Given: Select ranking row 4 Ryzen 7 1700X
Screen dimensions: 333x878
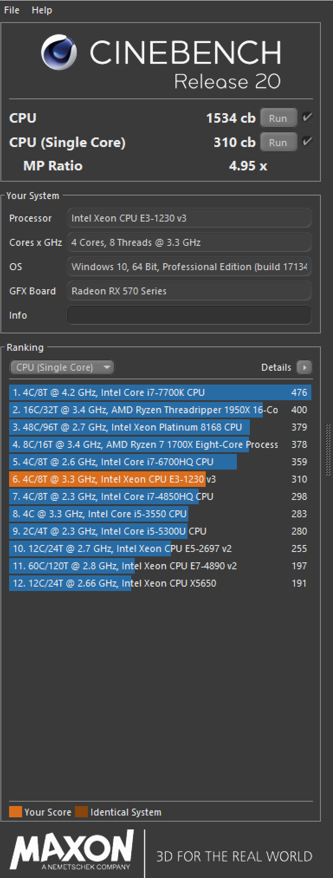Looking at the screenshot, I should [x=160, y=444].
